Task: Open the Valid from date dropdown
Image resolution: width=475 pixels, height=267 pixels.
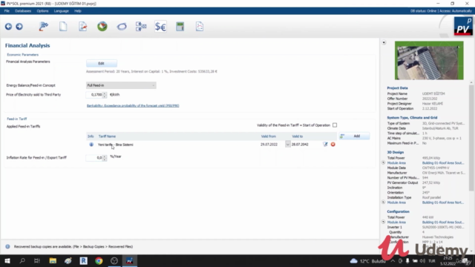Action: point(287,145)
